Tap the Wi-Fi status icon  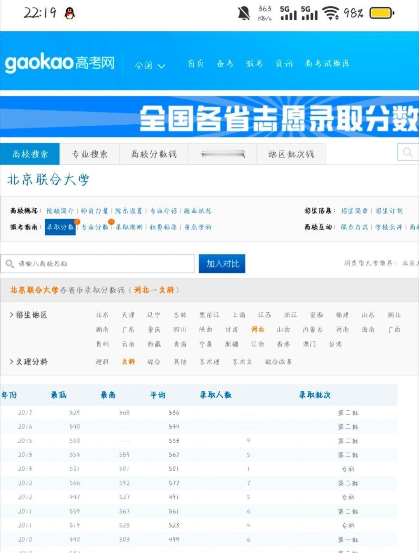[331, 13]
